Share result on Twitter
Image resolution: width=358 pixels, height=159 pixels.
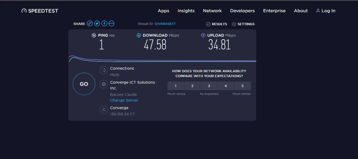click(x=97, y=23)
